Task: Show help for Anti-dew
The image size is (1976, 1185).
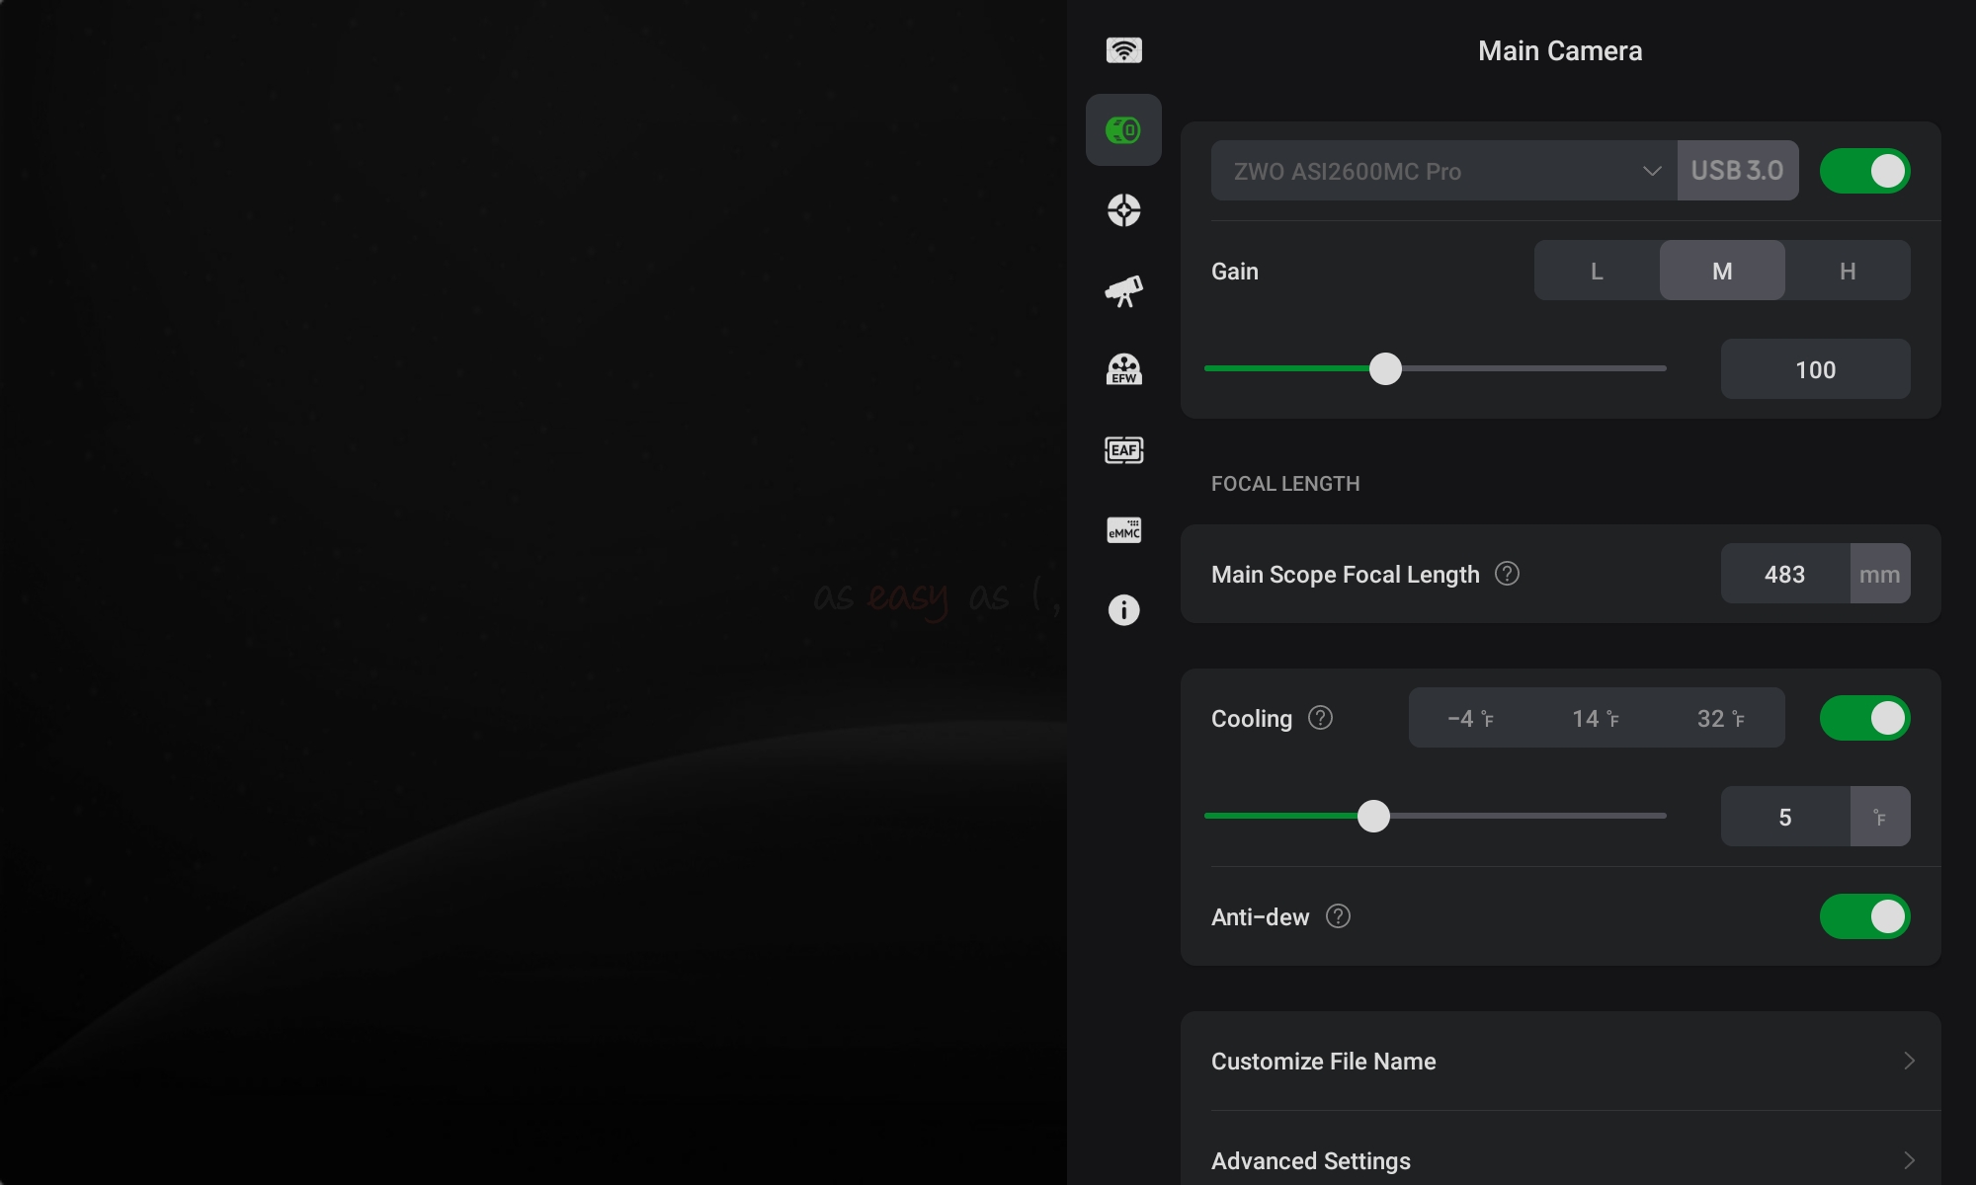Action: (x=1338, y=916)
